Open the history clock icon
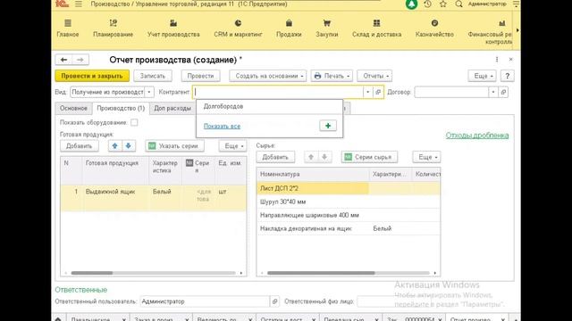Viewport: 572px width, 321px height. [x=427, y=4]
